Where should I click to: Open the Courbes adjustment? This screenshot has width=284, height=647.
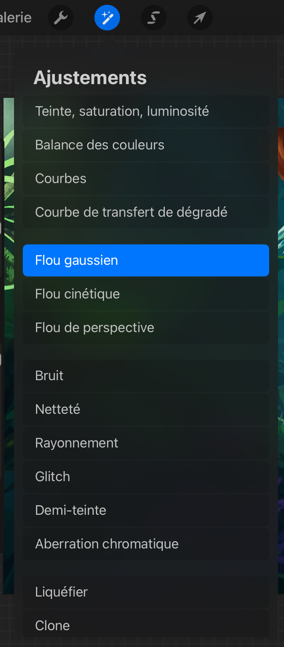[146, 179]
